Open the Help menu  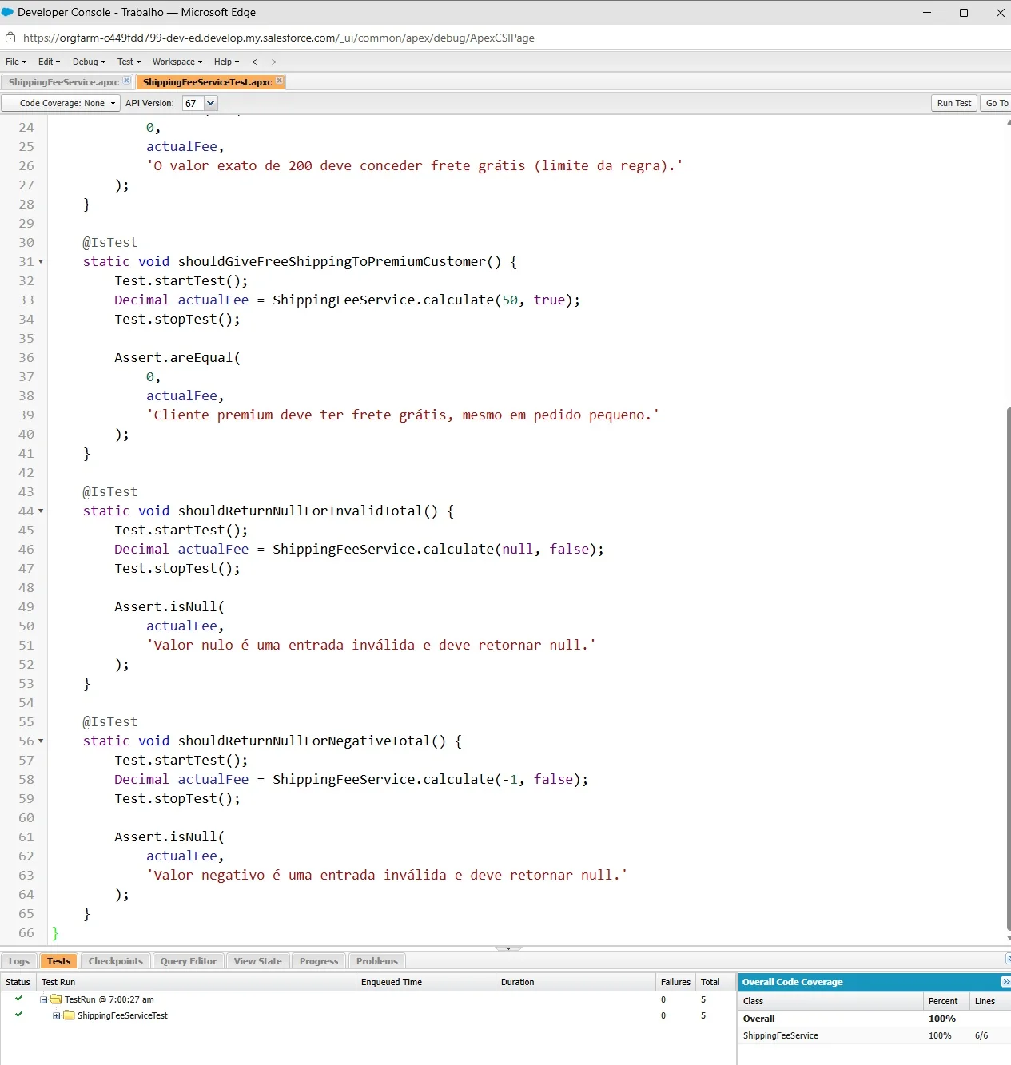point(226,62)
